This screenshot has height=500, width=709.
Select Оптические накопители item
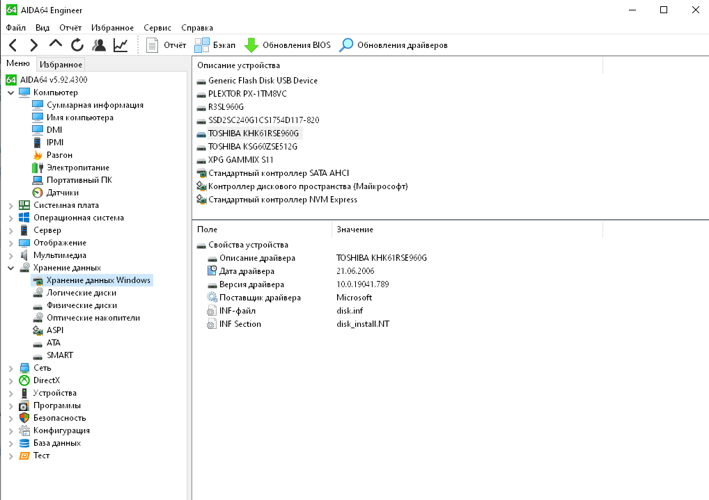93,318
